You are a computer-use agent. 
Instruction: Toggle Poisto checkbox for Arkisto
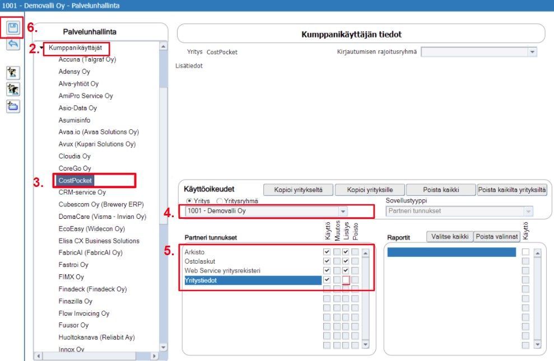tap(355, 252)
